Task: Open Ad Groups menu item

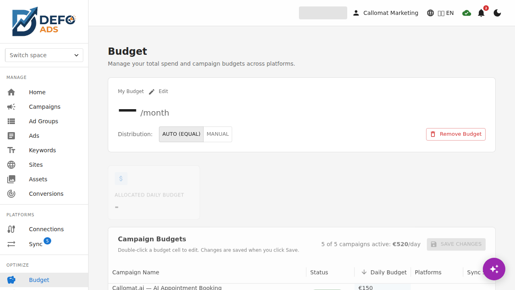Action: point(44,121)
